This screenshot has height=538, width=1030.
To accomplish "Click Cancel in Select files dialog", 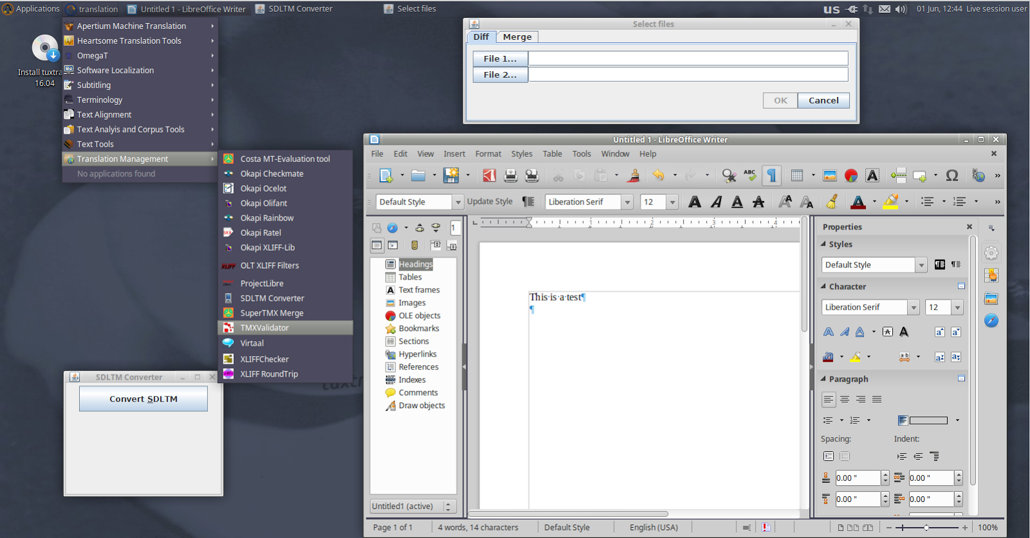I will click(823, 100).
